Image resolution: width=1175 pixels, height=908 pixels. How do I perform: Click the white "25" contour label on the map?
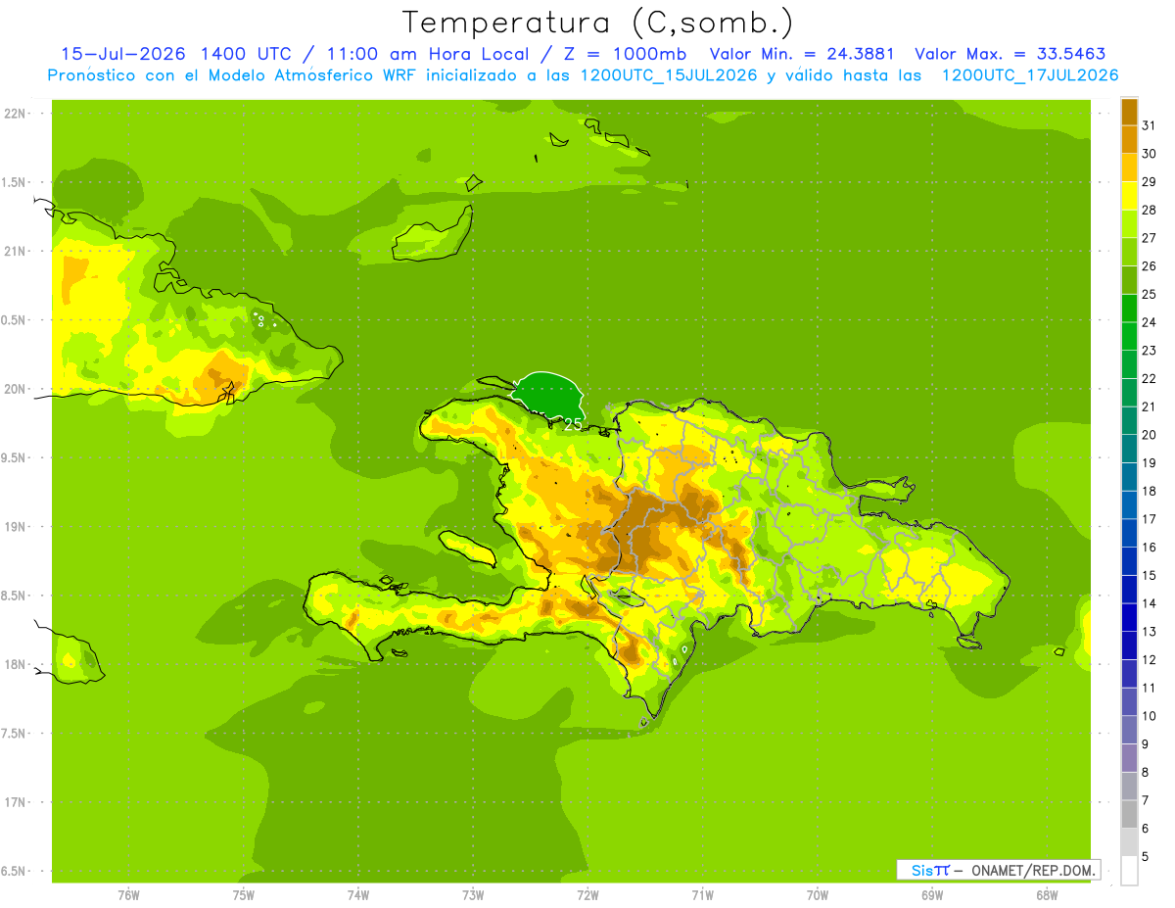[574, 424]
